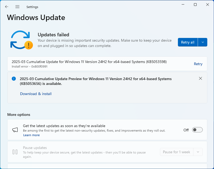
Task: Click the KB5053598 cumulative update title
Action: click(x=89, y=62)
